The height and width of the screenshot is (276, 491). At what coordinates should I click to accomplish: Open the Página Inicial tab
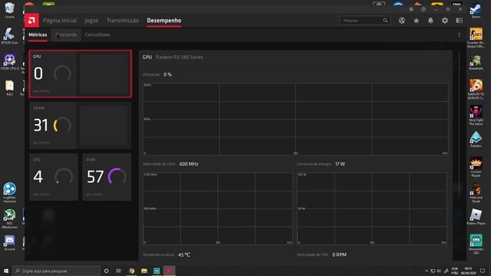[x=60, y=21]
